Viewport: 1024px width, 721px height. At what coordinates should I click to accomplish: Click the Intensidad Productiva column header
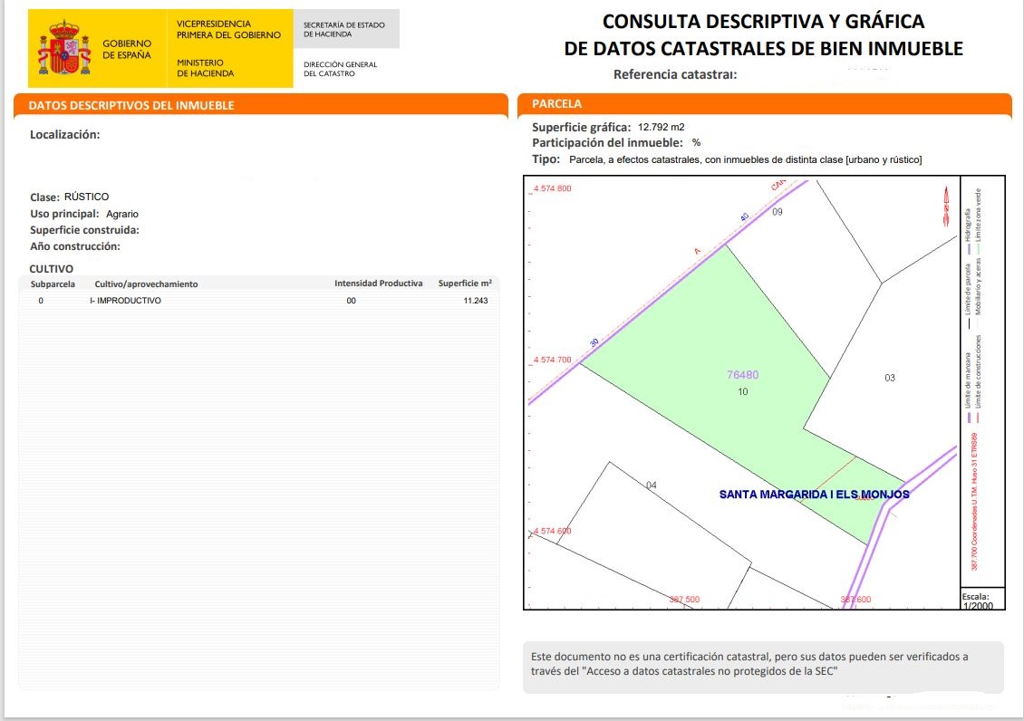[378, 284]
